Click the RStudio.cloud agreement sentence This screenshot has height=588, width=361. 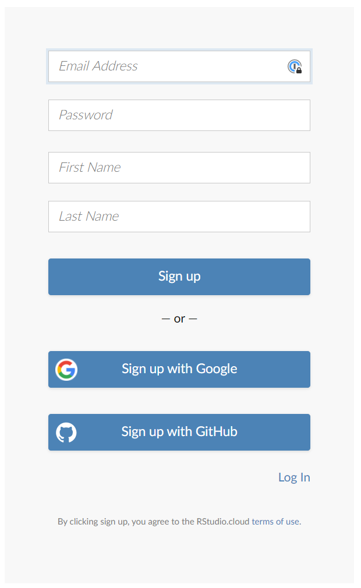point(179,521)
